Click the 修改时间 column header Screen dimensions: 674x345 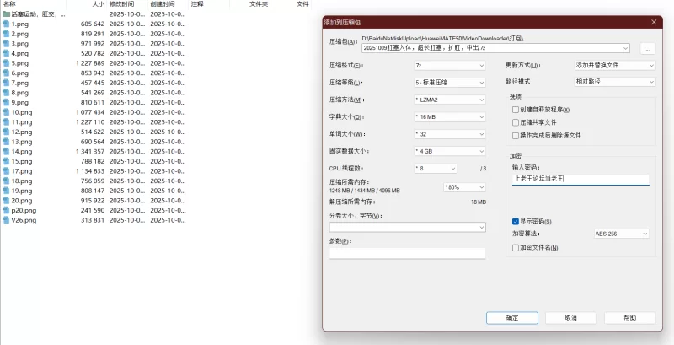click(121, 4)
